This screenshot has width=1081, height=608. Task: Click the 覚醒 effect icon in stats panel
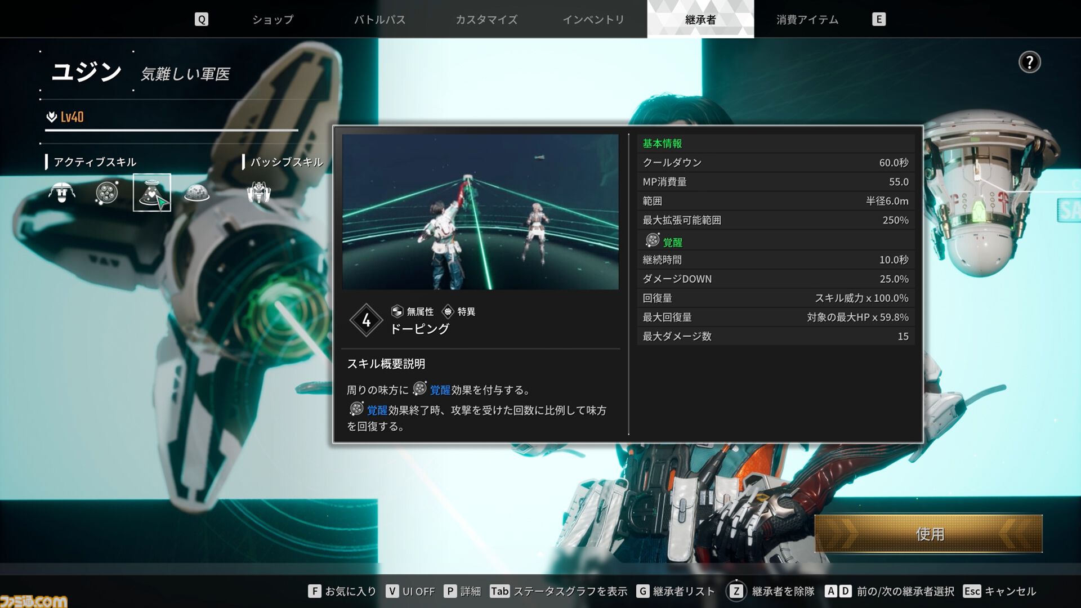click(x=652, y=240)
